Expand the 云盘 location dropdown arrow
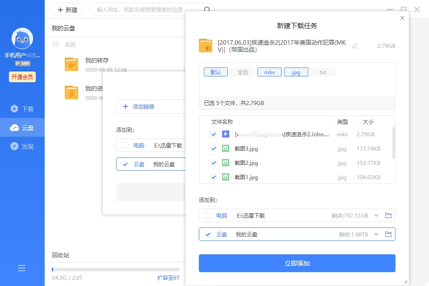 [376, 235]
